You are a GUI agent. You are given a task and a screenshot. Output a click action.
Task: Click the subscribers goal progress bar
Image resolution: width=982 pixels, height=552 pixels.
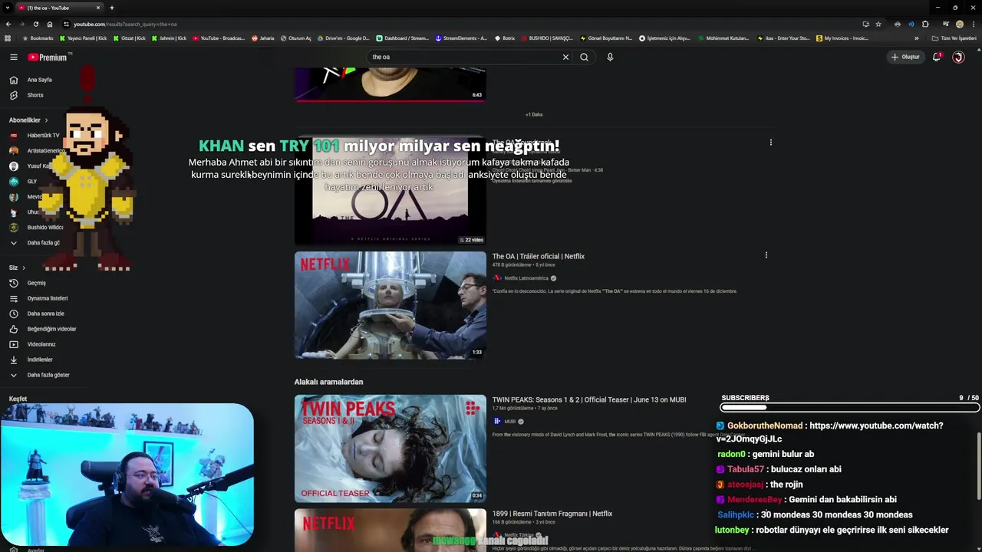coord(850,408)
